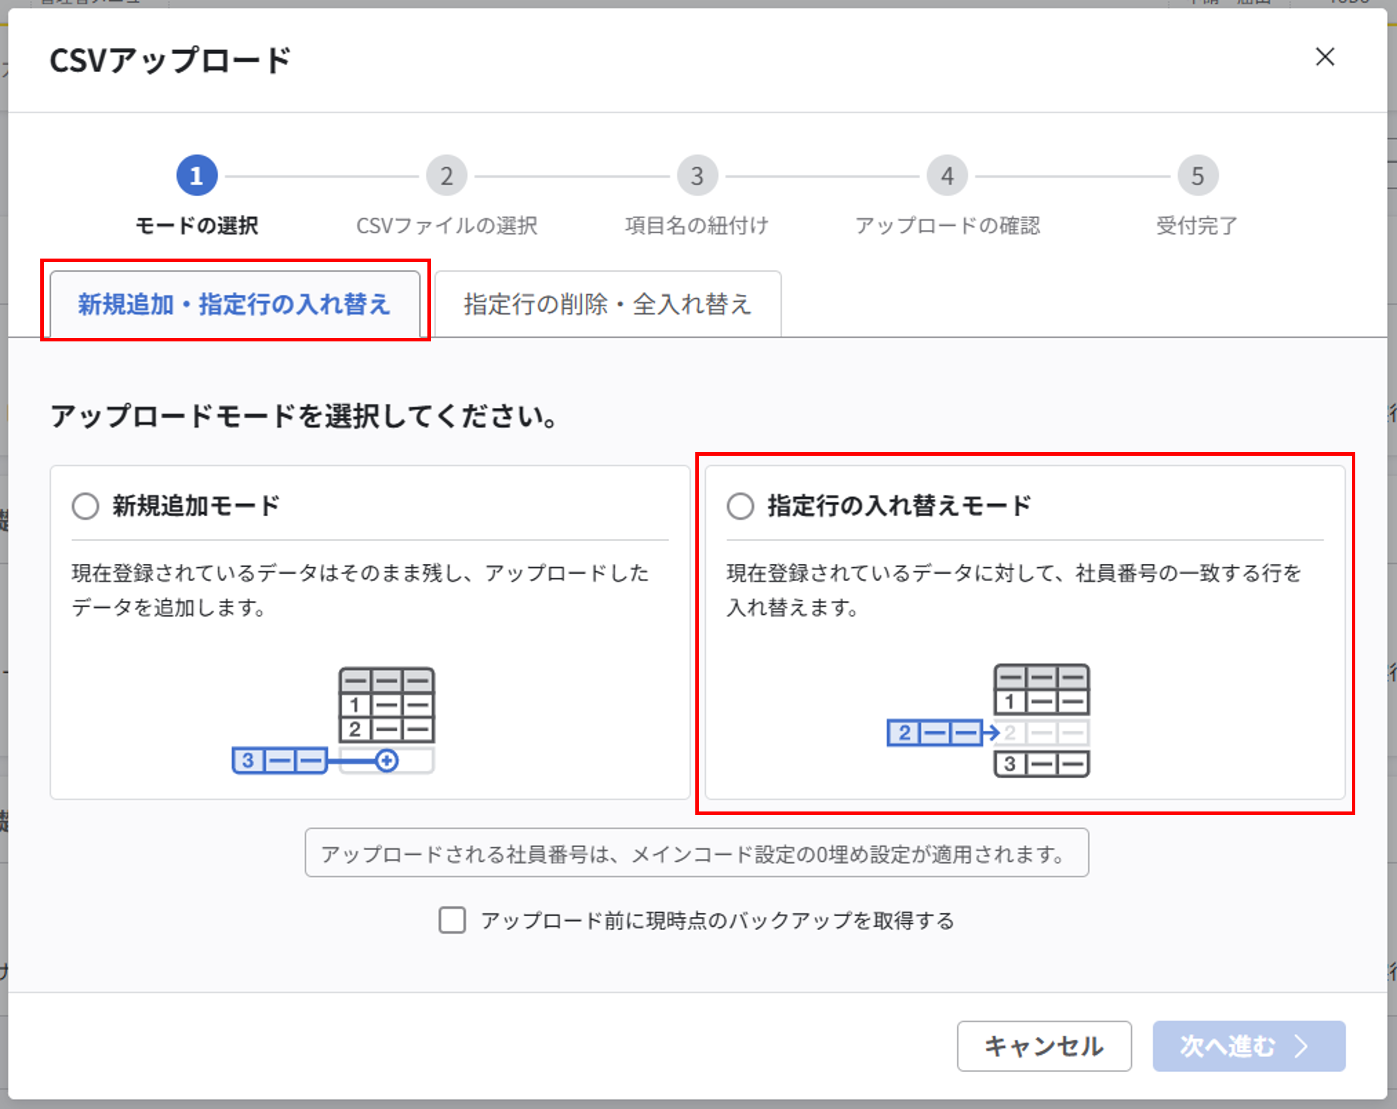The height and width of the screenshot is (1109, 1397).
Task: Close the CSVアップロード dialog with X
Action: tap(1324, 57)
